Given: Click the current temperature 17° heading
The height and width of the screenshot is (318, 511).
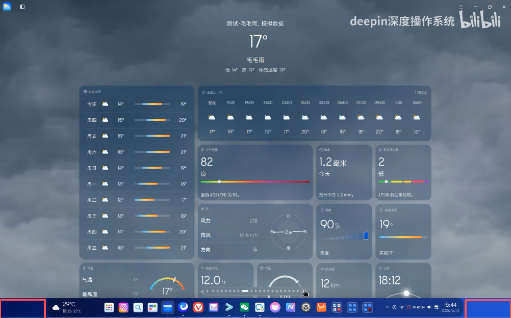Looking at the screenshot, I should 258,41.
